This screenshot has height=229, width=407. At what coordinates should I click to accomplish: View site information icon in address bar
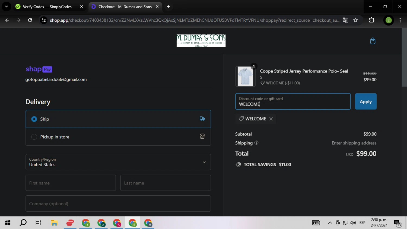(x=44, y=20)
